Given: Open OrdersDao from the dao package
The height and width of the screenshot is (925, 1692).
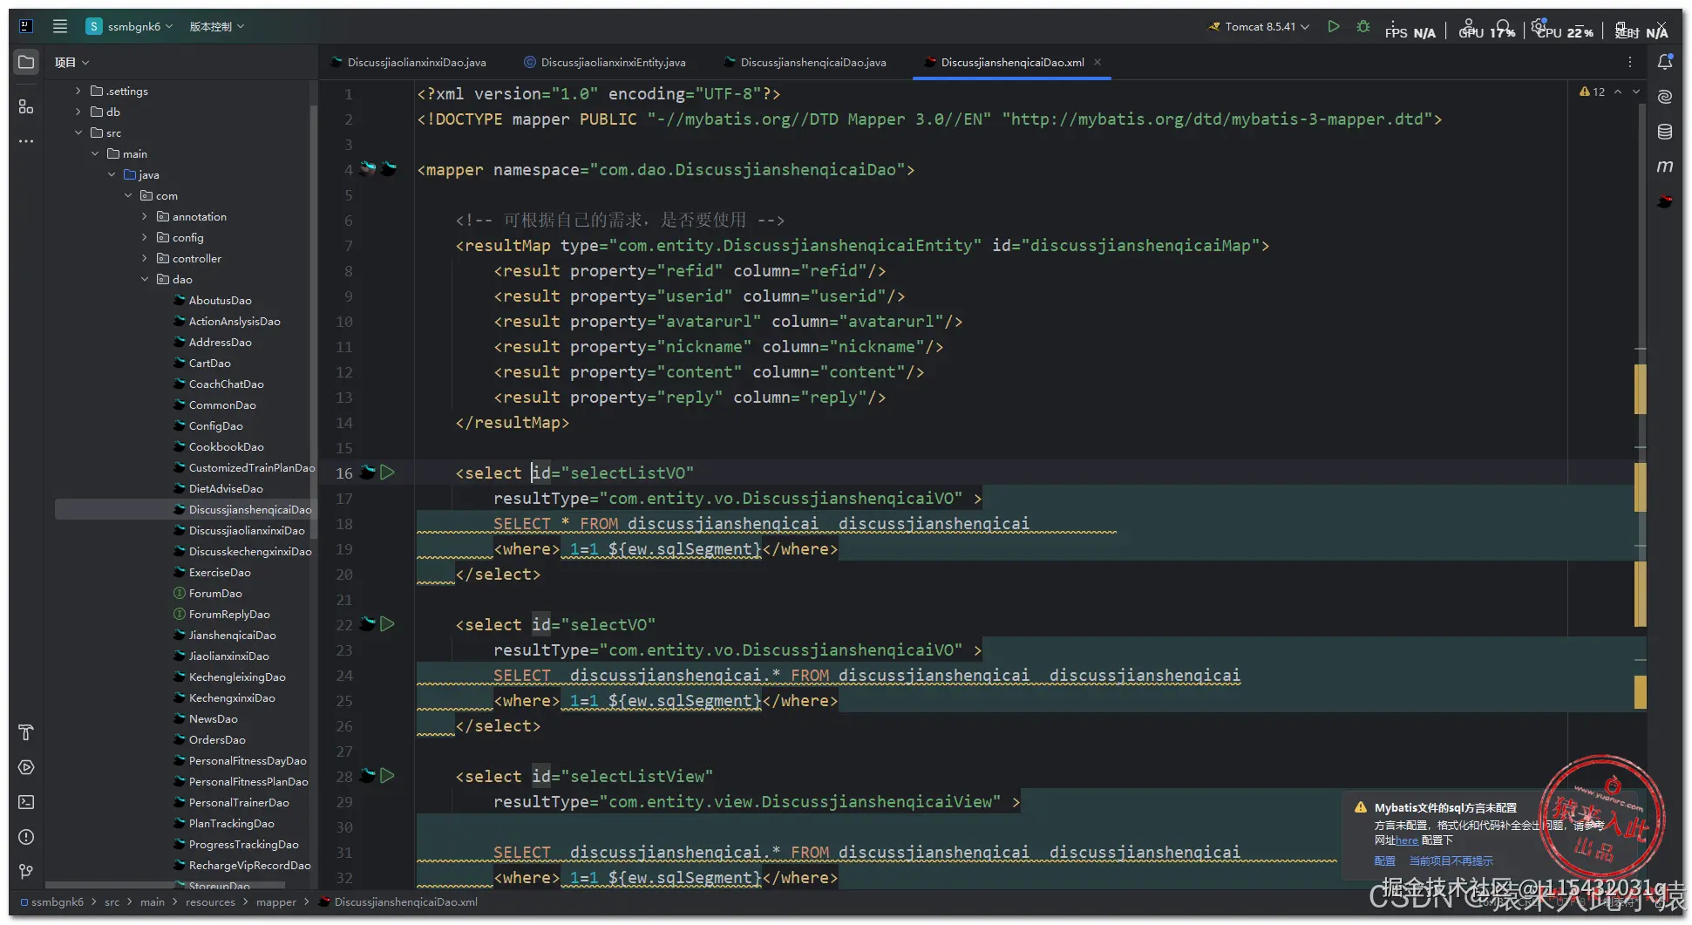Looking at the screenshot, I should [x=217, y=739].
